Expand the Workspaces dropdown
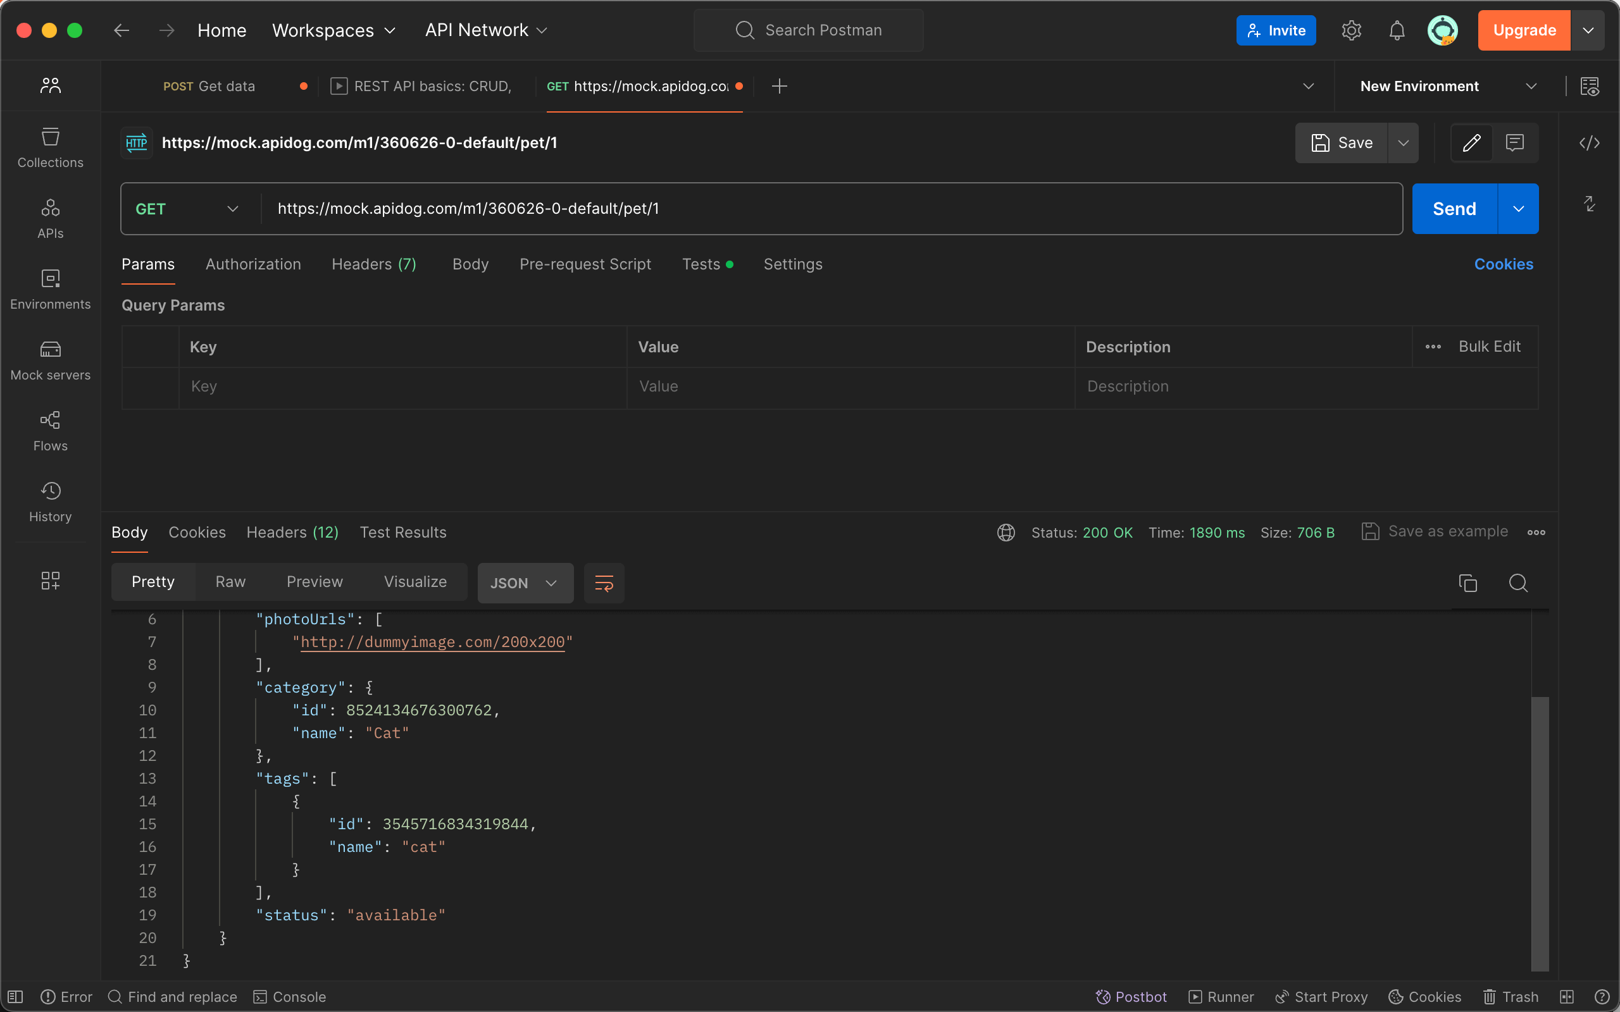The image size is (1620, 1012). tap(333, 30)
